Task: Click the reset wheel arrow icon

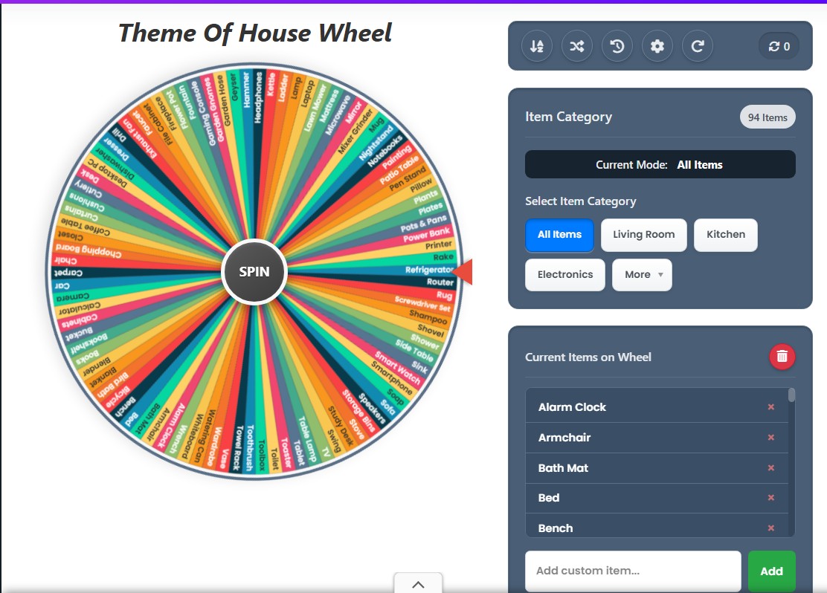Action: point(698,46)
